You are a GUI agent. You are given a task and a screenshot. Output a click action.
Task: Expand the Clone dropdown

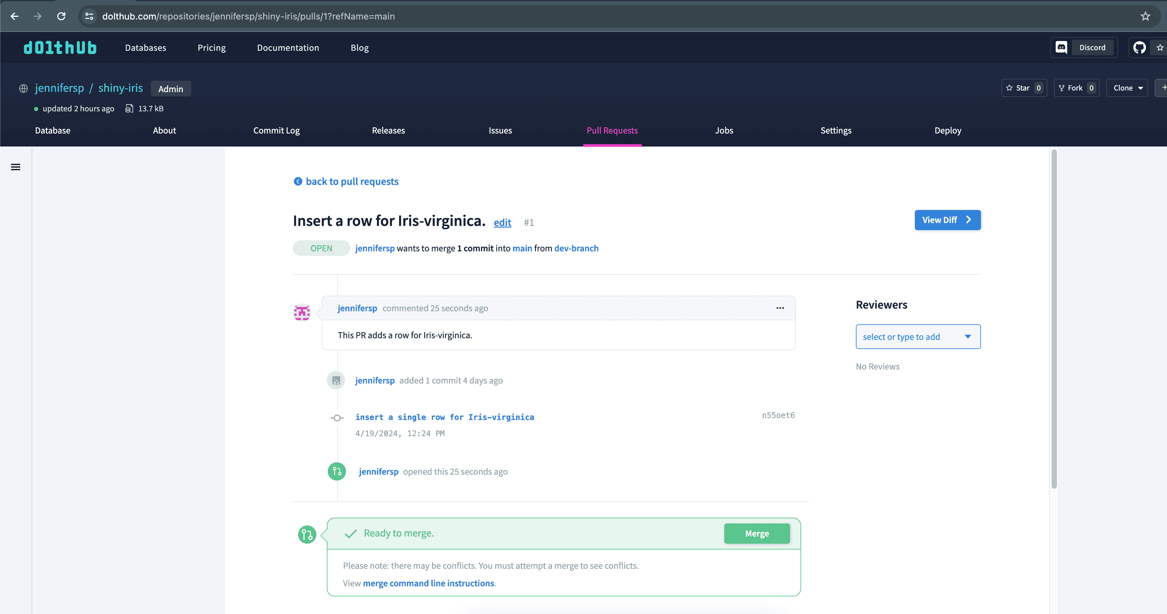(x=1127, y=88)
